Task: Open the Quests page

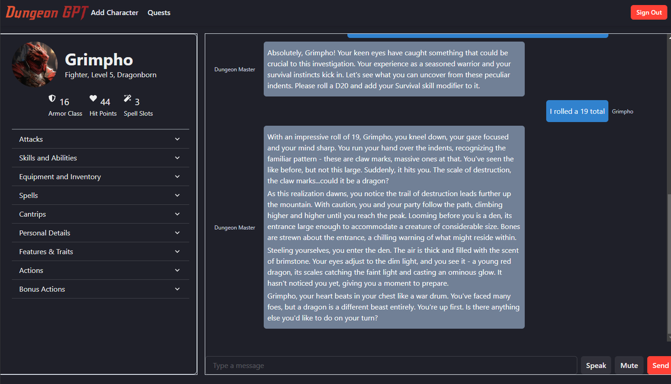Action: click(159, 12)
